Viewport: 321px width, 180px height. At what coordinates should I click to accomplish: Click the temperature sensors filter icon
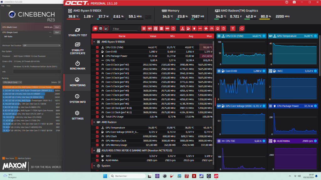click(x=182, y=28)
